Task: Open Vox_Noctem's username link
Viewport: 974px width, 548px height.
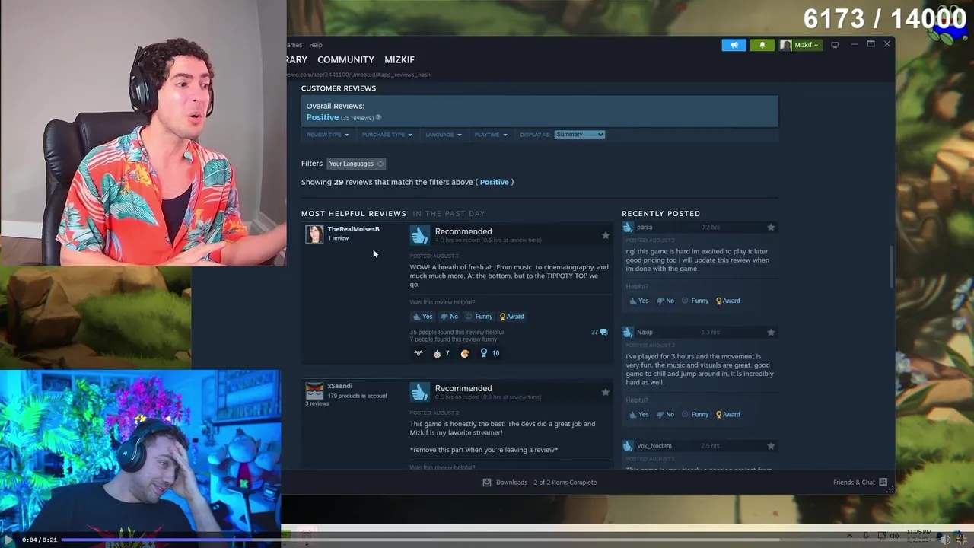Action: pos(654,445)
